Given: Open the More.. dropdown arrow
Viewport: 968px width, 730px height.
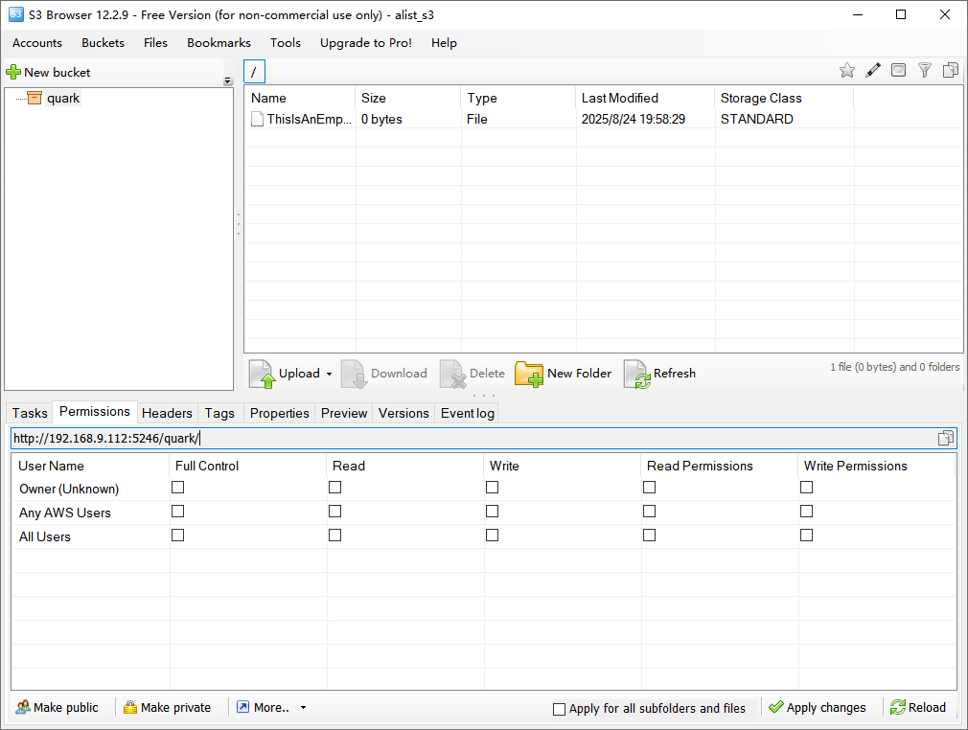Looking at the screenshot, I should coord(303,708).
